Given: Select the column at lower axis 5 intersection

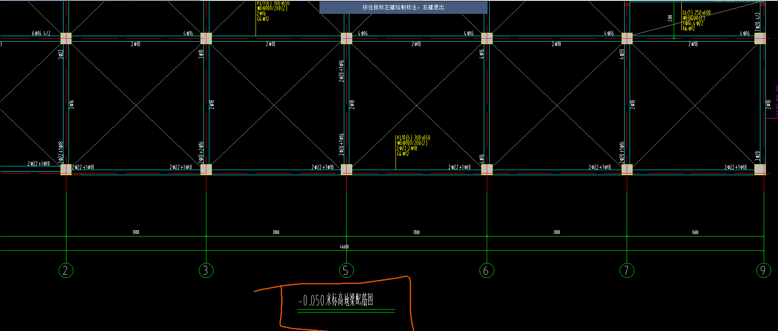Looking at the screenshot, I should pos(346,169).
